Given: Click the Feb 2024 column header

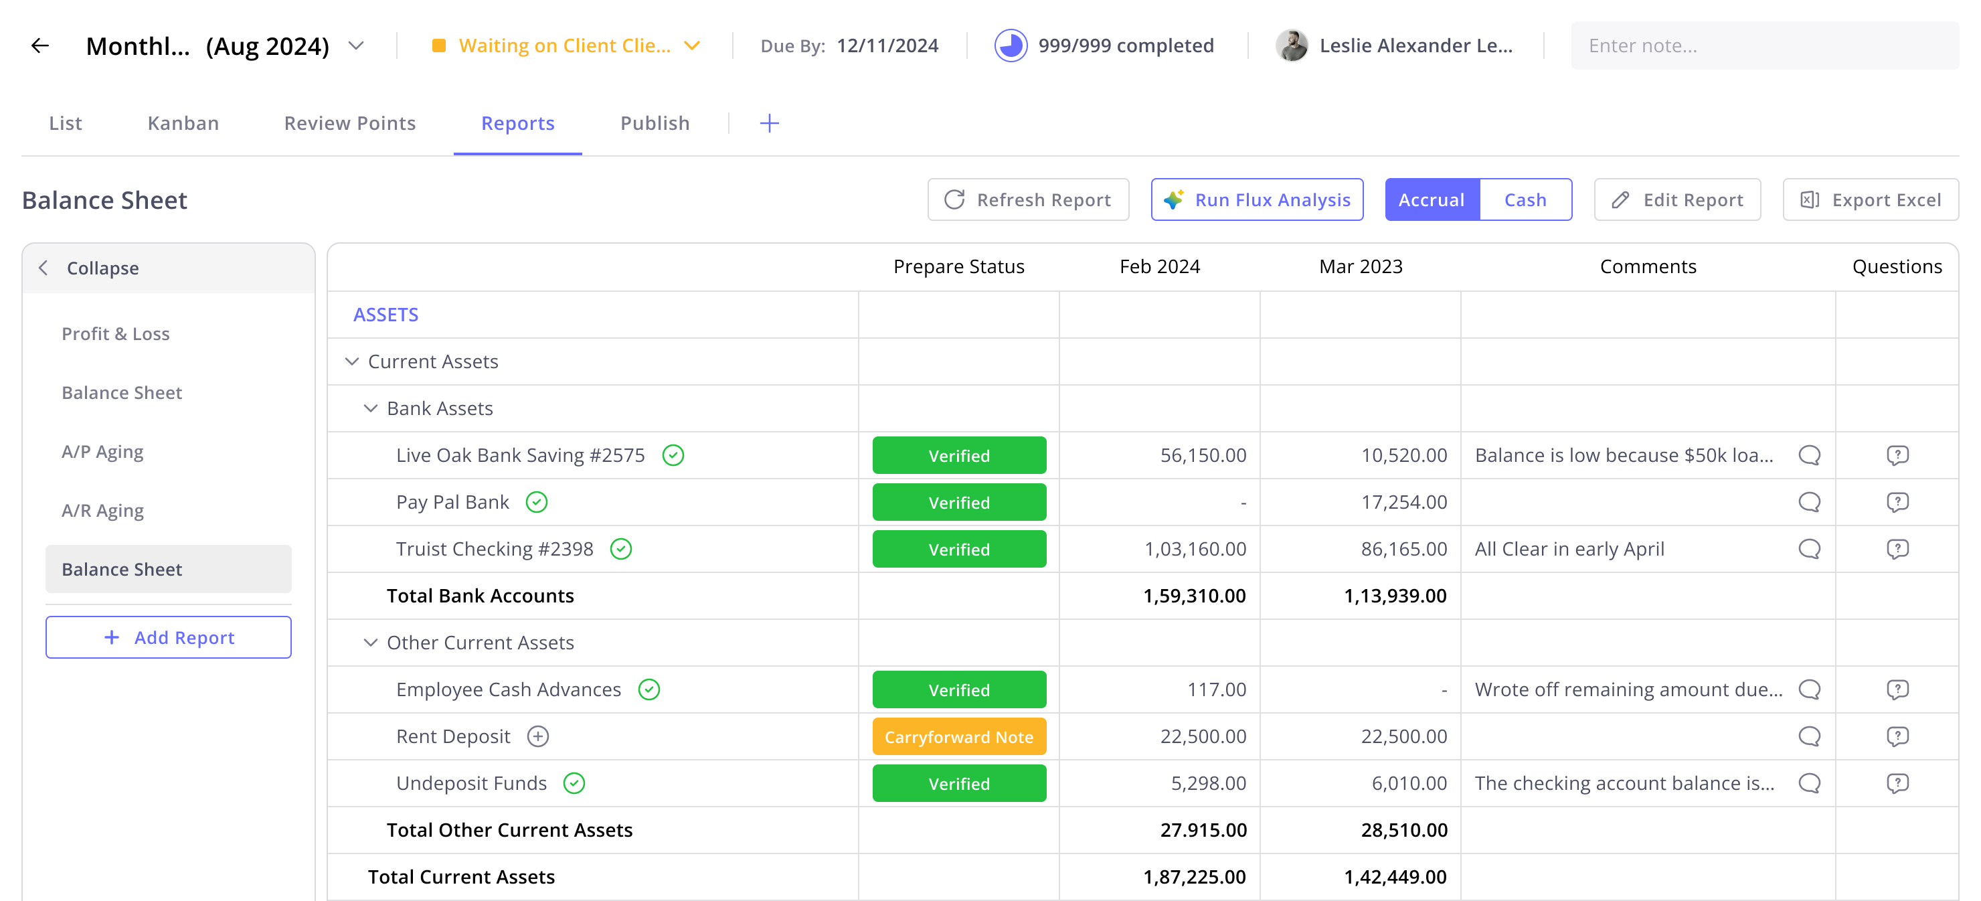Looking at the screenshot, I should tap(1160, 266).
